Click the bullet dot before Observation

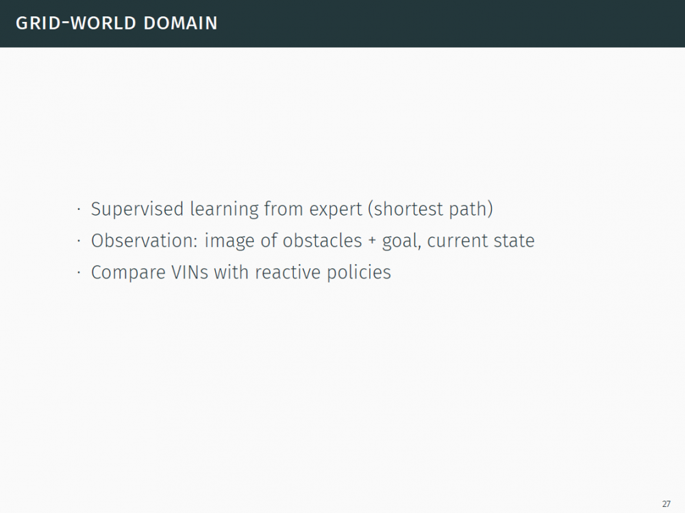coord(79,241)
